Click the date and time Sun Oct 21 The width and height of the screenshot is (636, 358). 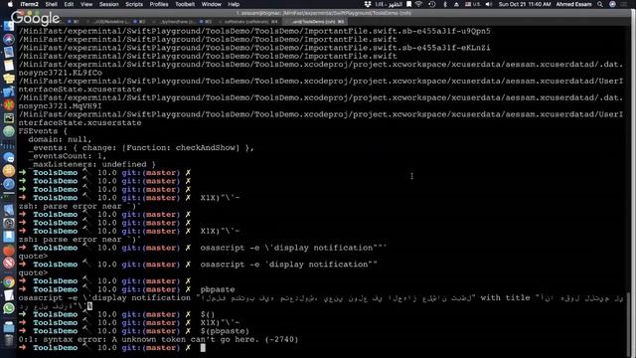click(525, 4)
